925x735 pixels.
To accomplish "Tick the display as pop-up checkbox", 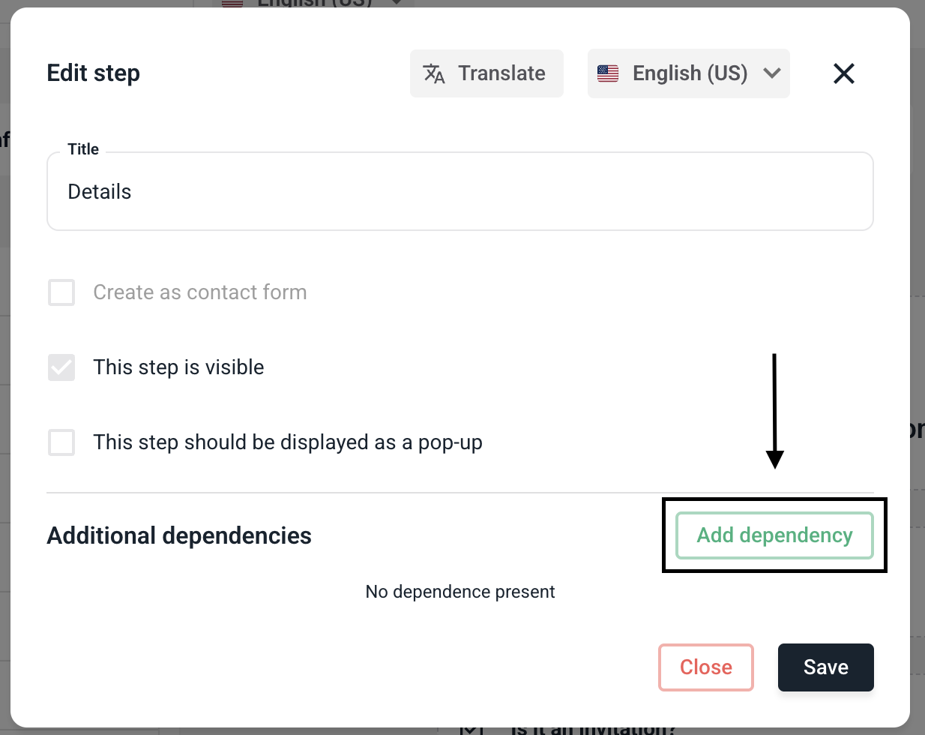I will pos(61,442).
